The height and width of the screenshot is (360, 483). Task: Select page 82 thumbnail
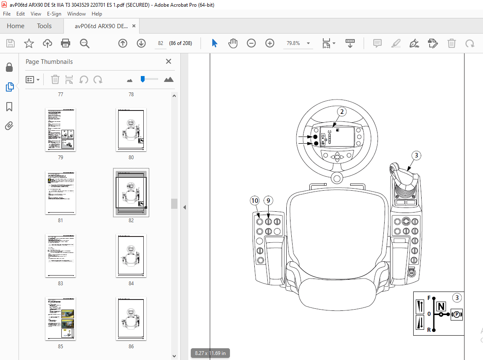point(131,193)
